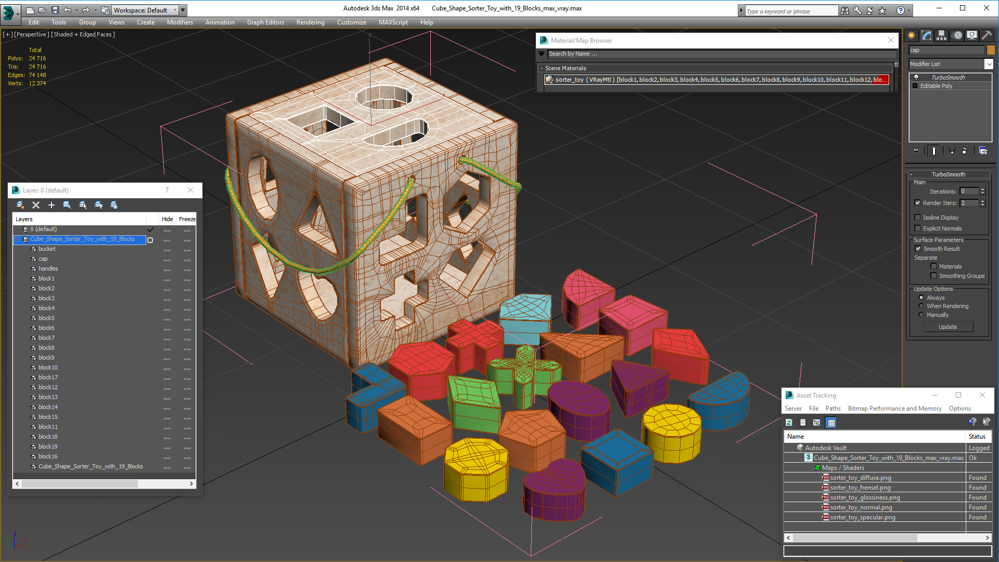
Task: Expand the Editable Poly stack entry
Action: [x=915, y=86]
